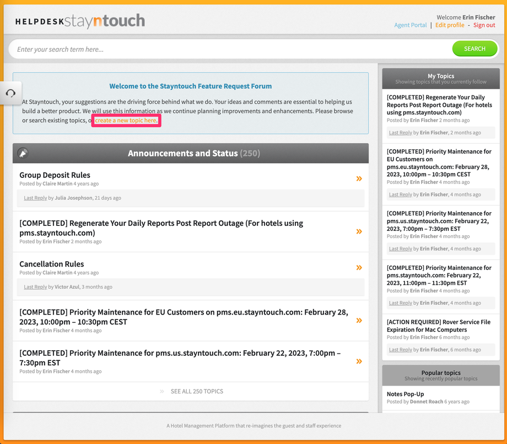This screenshot has height=444, width=507.
Task: Open main Regenerate Your Daily Reports topic title
Action: point(161,228)
